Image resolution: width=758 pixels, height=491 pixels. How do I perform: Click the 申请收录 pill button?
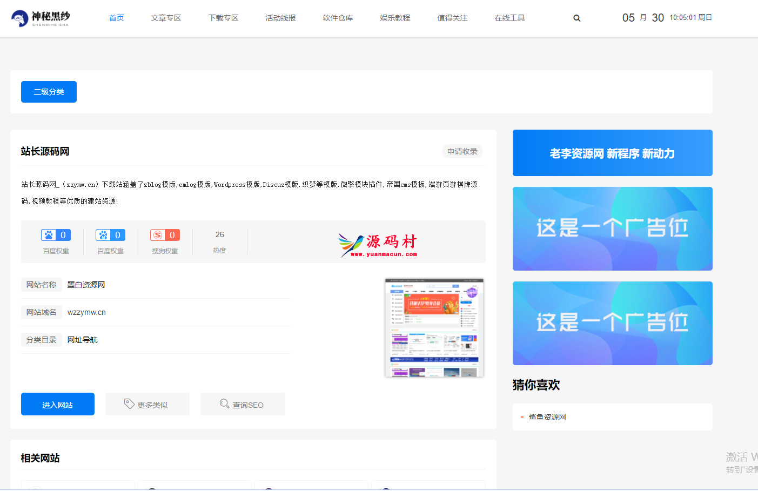(462, 151)
